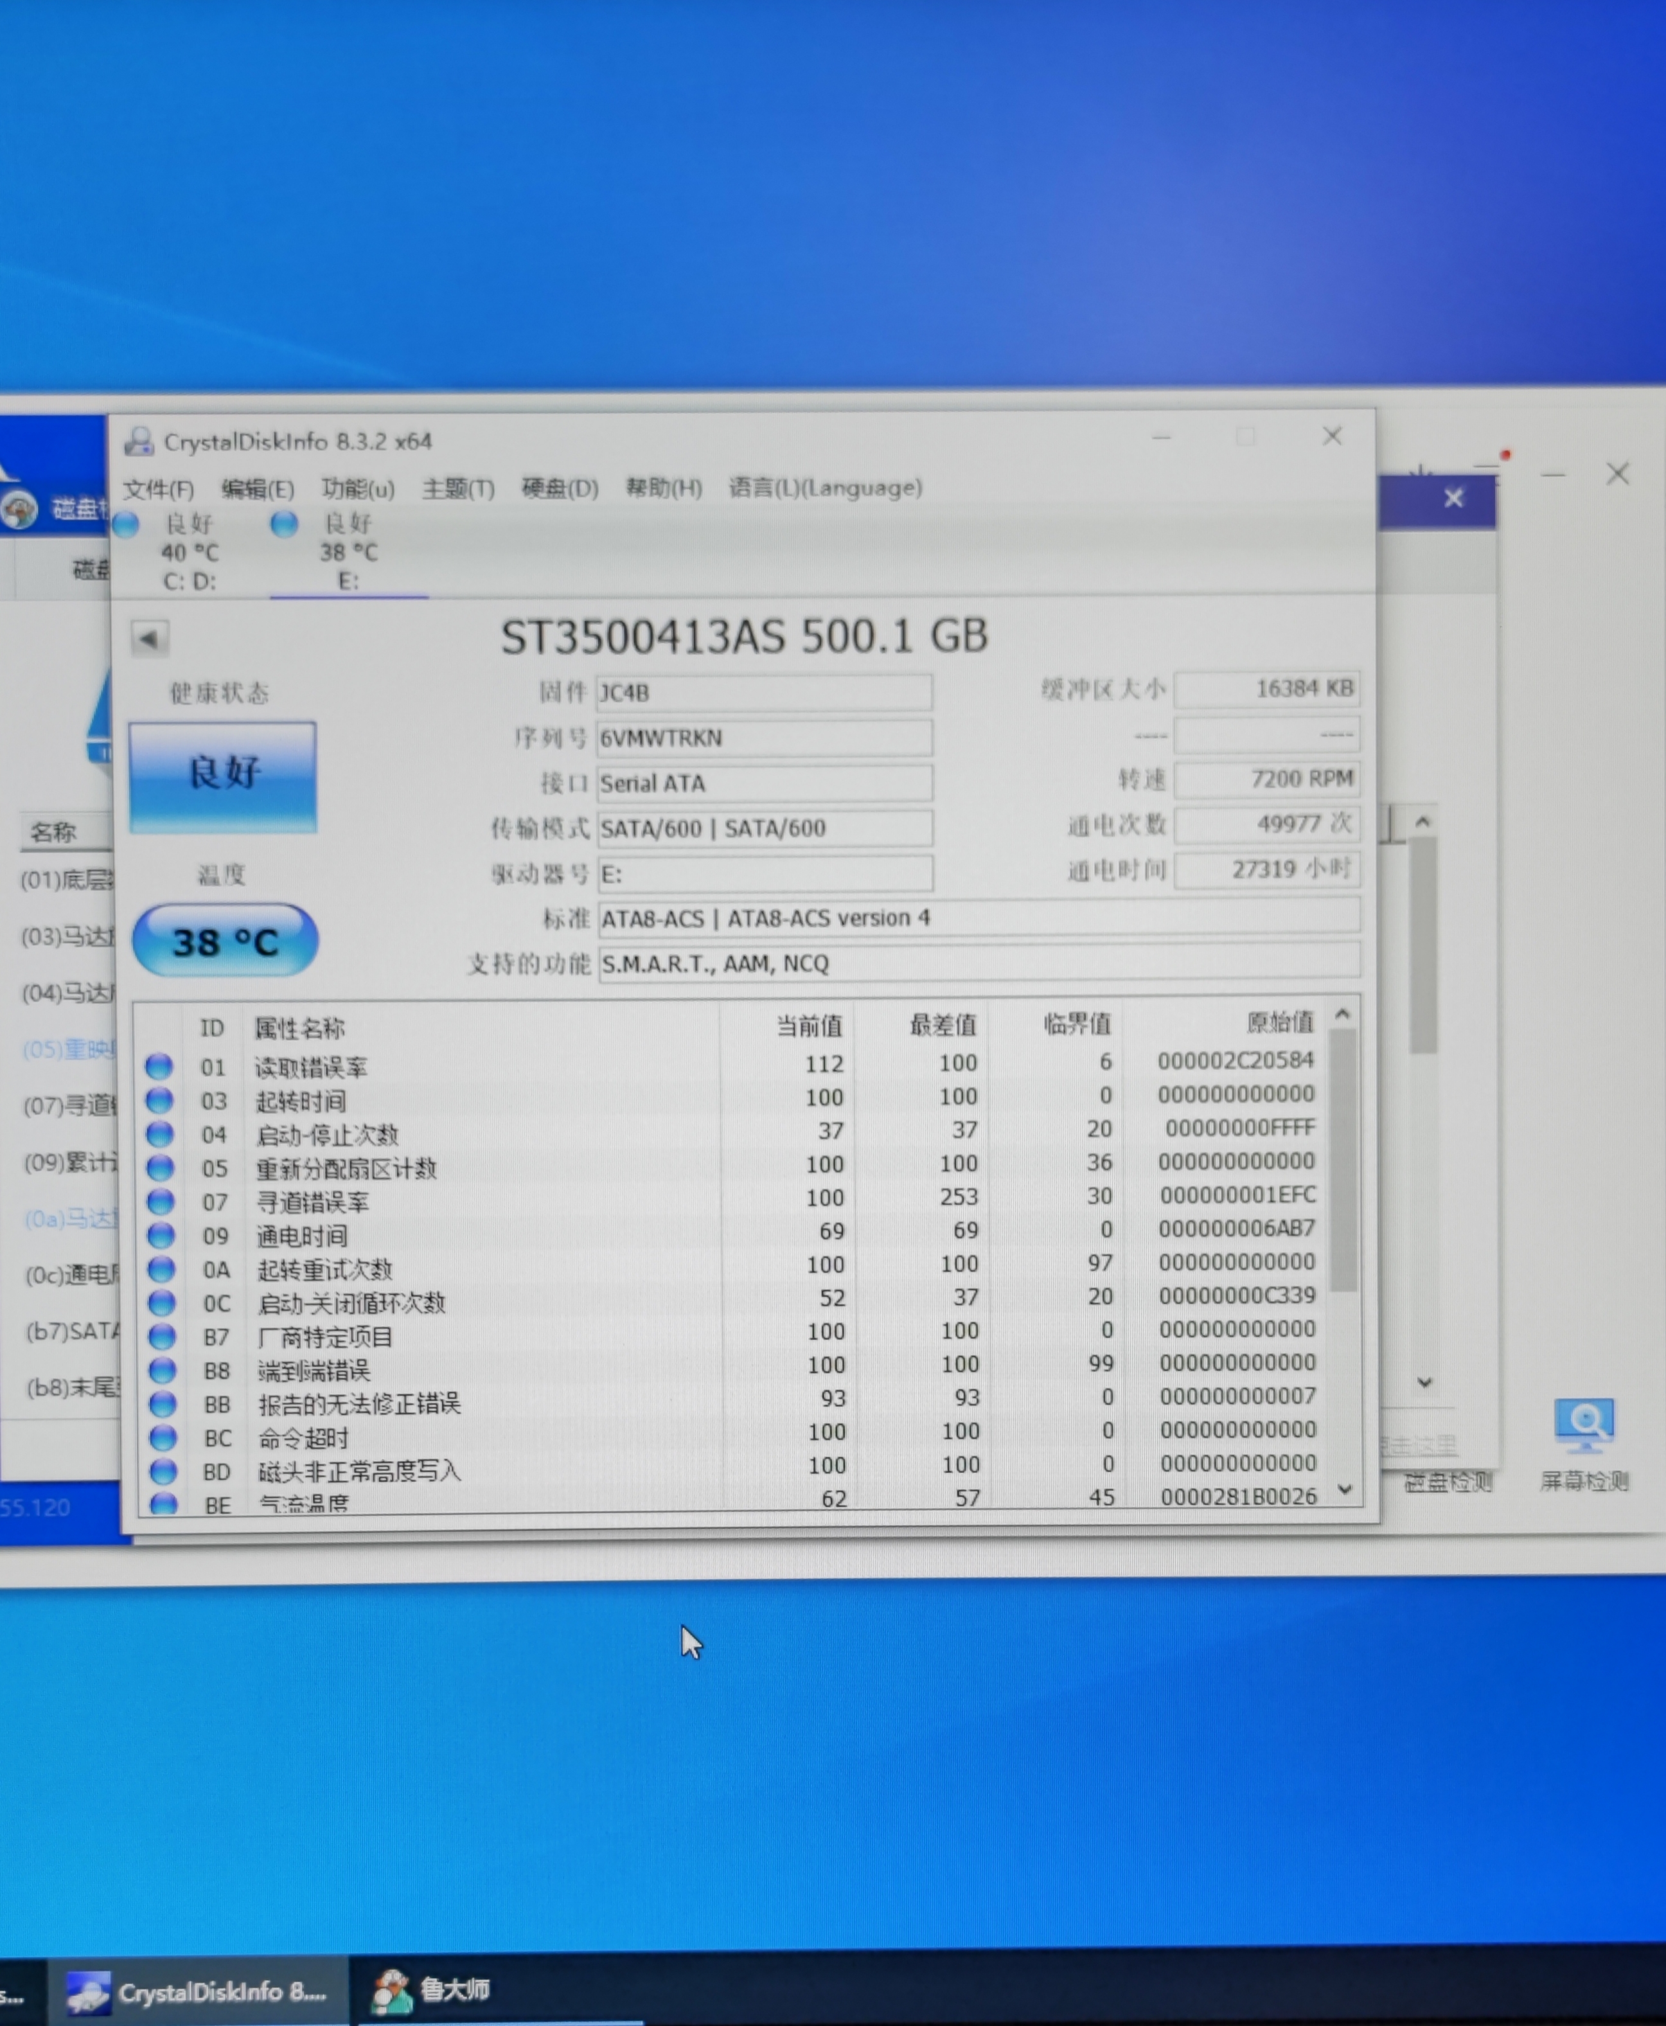Click the CrystalDiskInfo title bar app icon
The width and height of the screenshot is (1666, 2026).
point(139,441)
